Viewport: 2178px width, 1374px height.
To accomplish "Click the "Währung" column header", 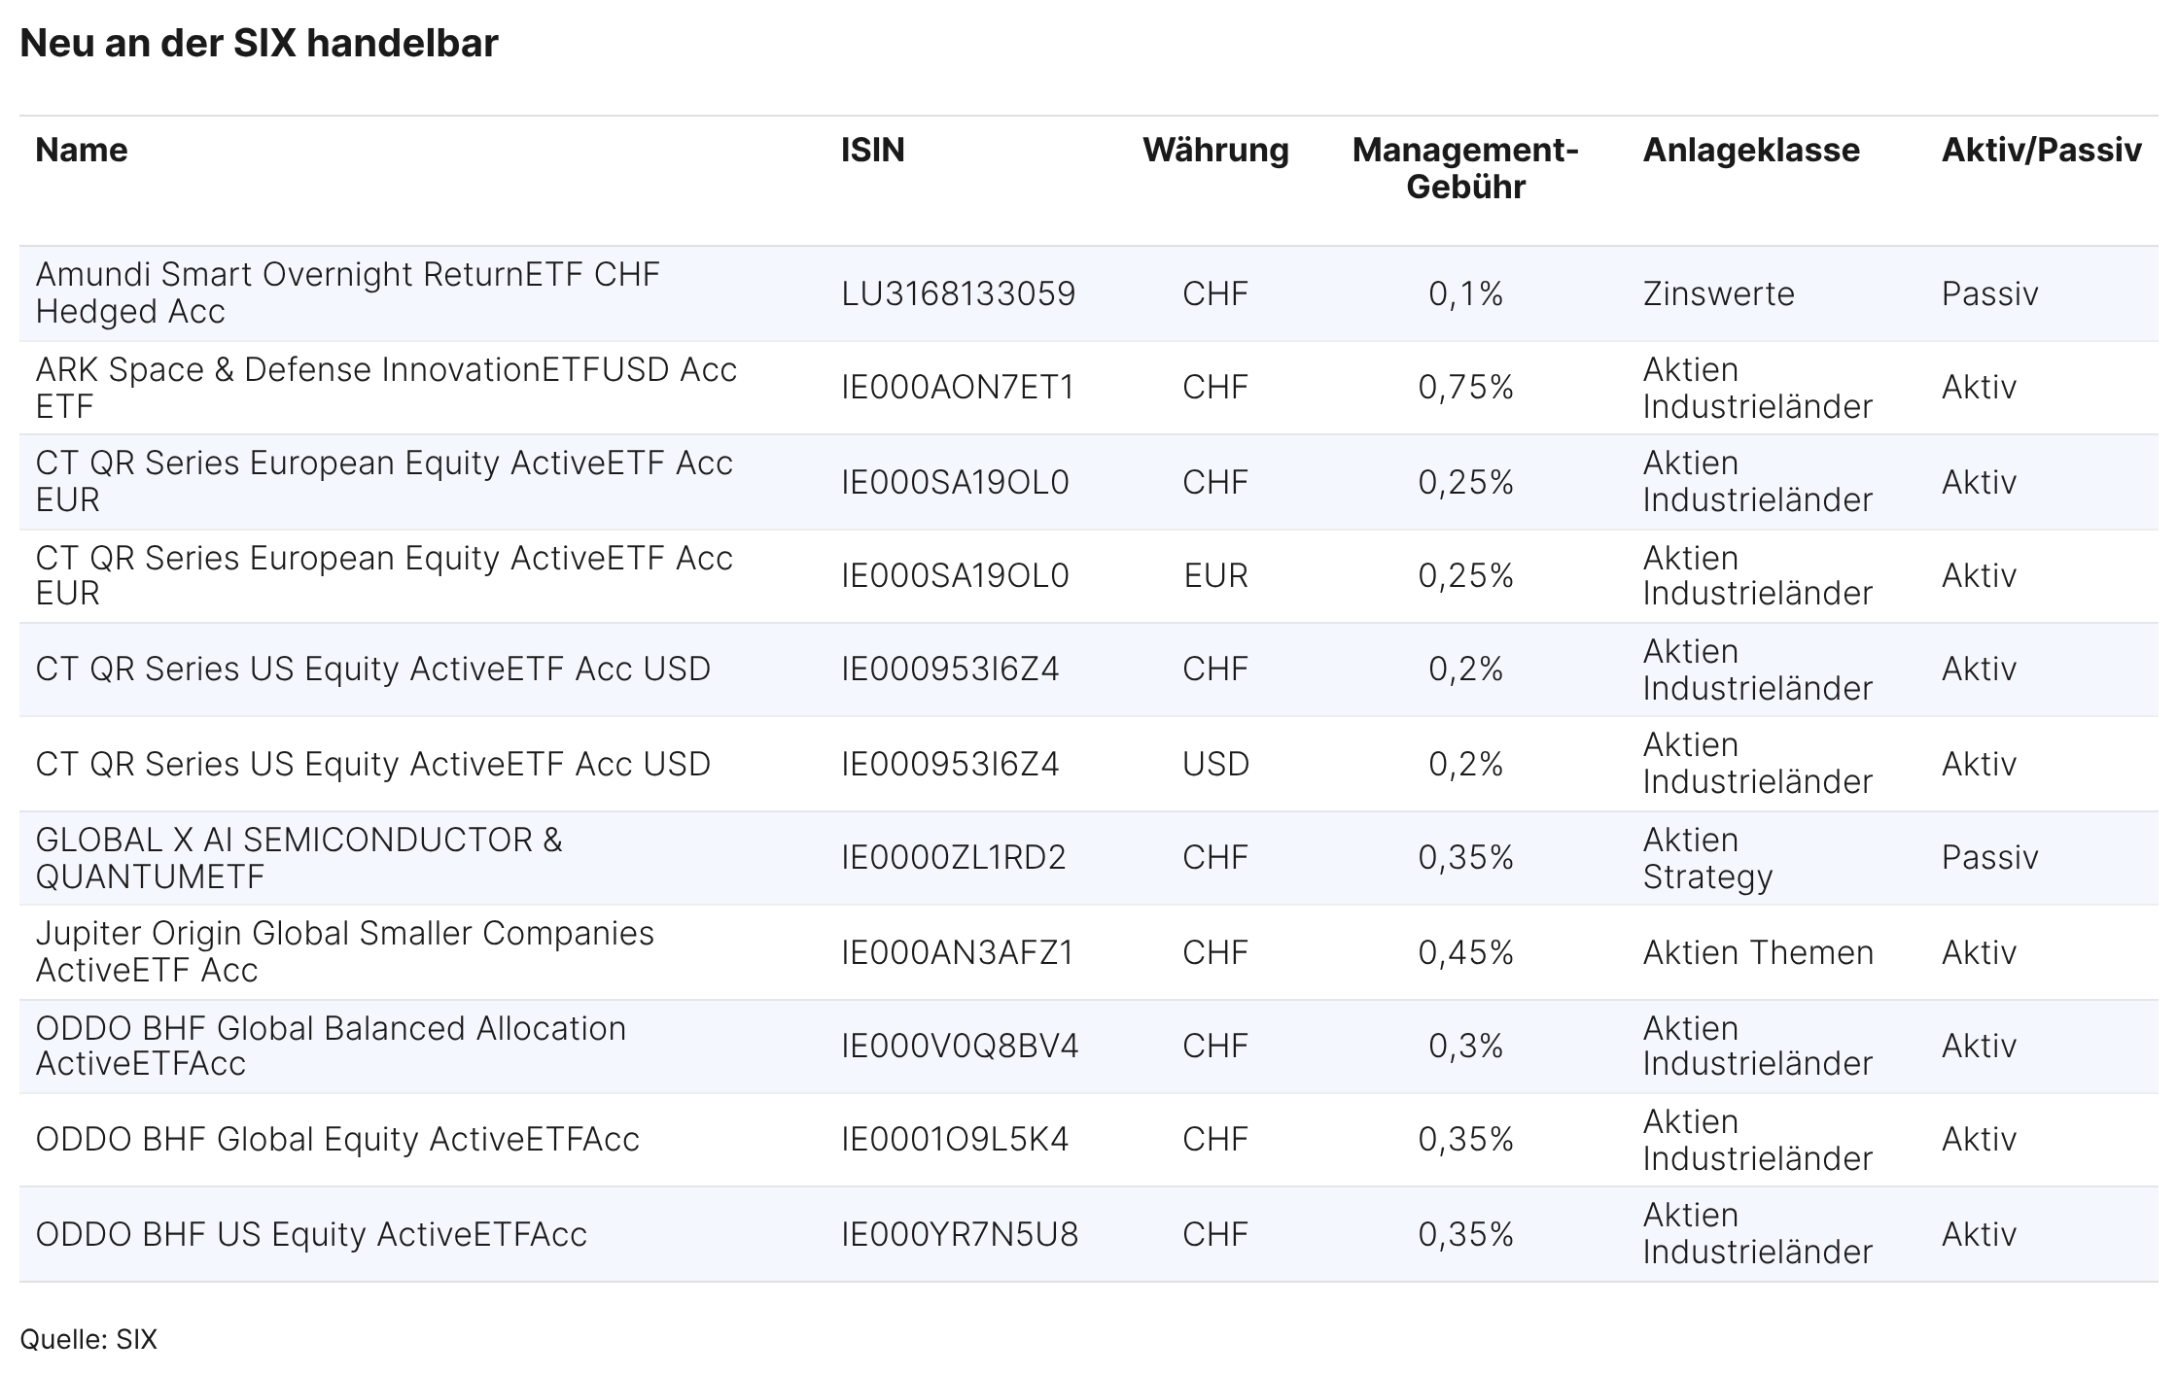I will [1215, 151].
